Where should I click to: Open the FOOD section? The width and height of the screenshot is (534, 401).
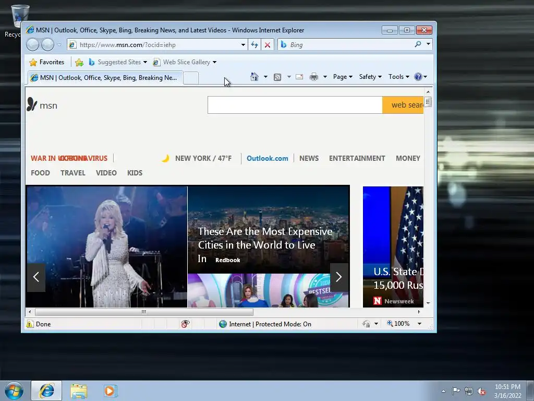[x=40, y=173]
